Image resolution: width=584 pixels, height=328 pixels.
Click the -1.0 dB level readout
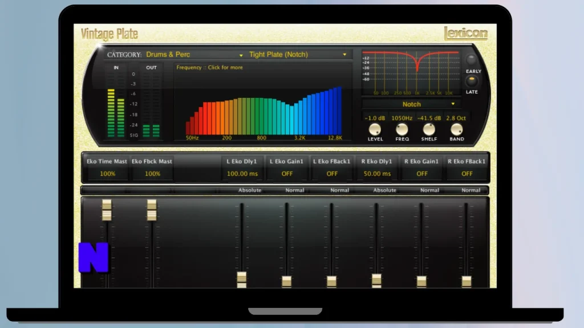[375, 118]
